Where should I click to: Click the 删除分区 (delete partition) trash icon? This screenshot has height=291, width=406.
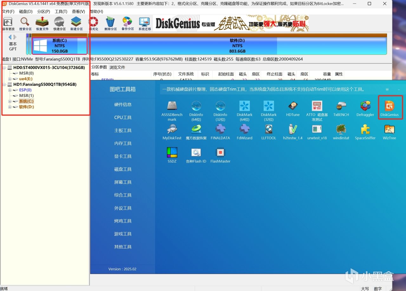pyautogui.click(x=110, y=24)
